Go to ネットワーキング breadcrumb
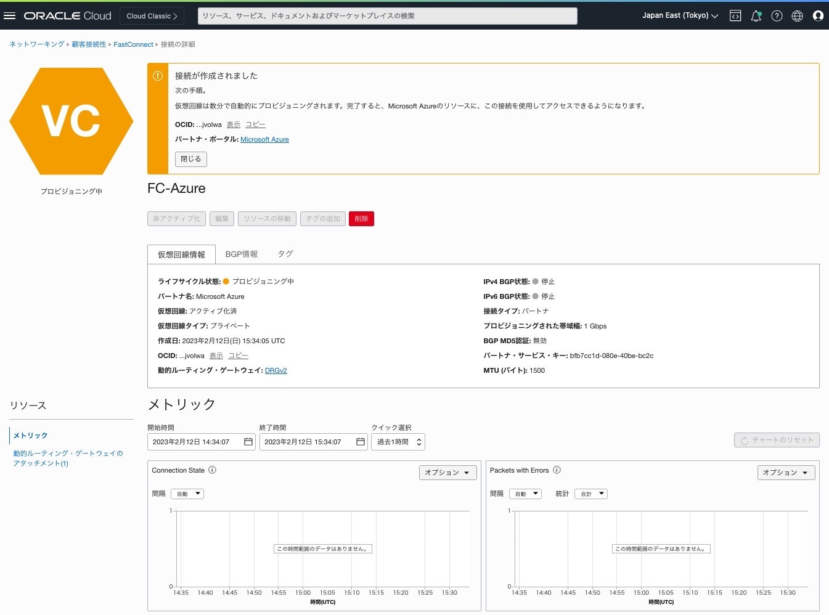This screenshot has width=829, height=615. click(37, 44)
